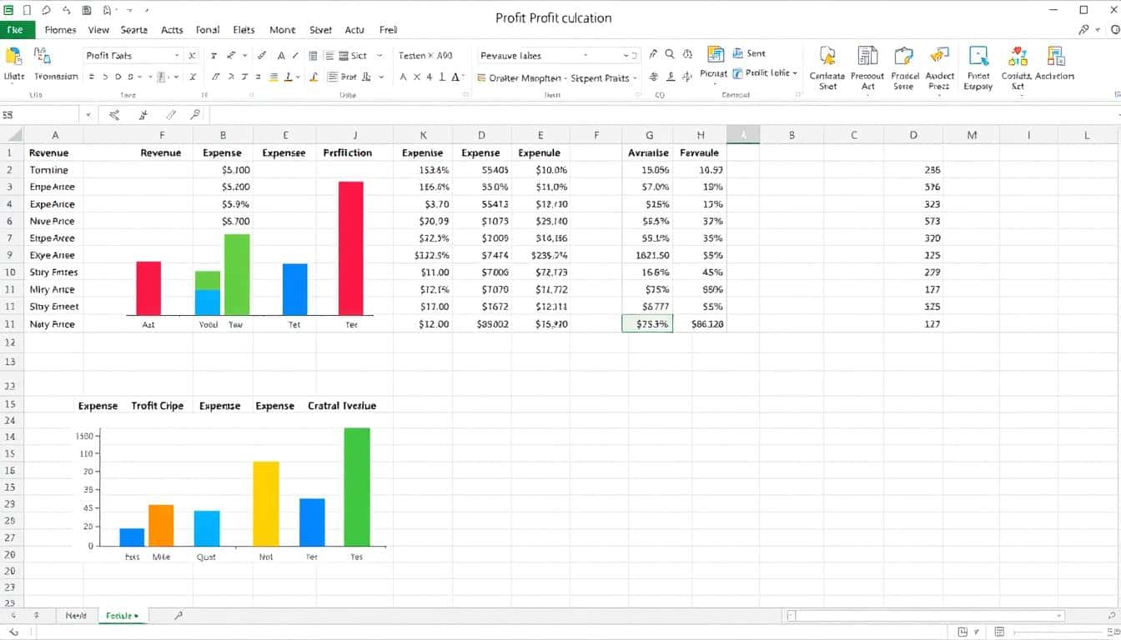The image size is (1121, 640).
Task: Click the name box showing S5
Action: coord(39,115)
